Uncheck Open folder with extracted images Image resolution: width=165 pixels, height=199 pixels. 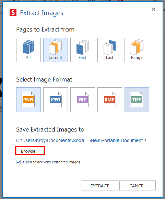[18, 162]
